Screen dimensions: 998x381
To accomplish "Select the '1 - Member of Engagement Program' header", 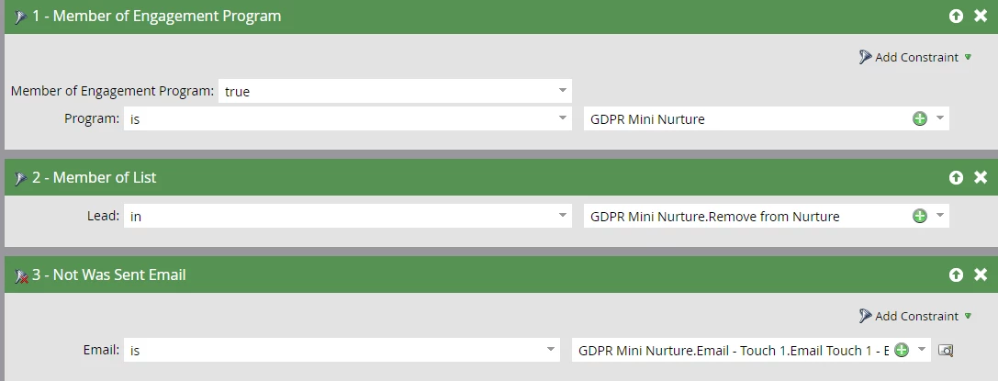I will point(499,17).
